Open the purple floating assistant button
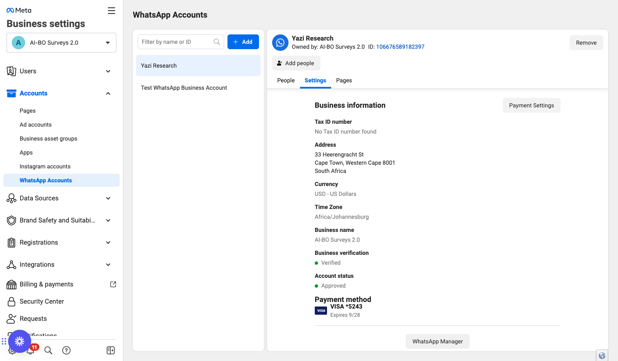This screenshot has width=618, height=361. coord(20,341)
